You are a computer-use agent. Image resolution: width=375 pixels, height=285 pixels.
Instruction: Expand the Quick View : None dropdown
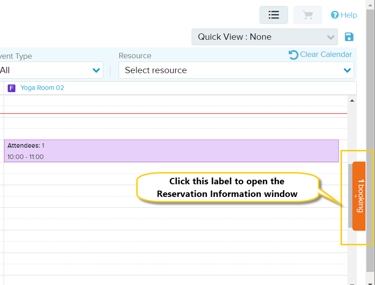point(264,37)
